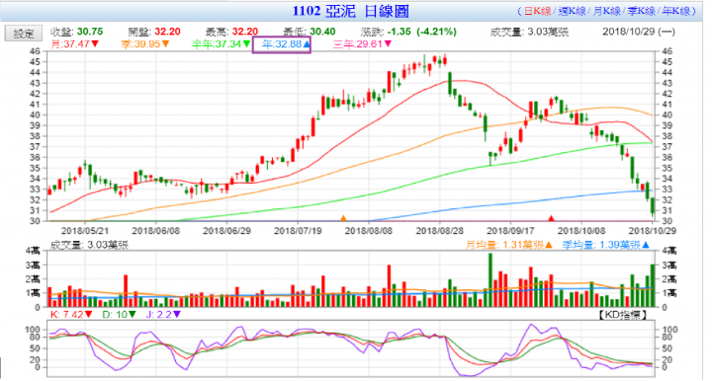The image size is (712, 381).
Task: Open the 設定 settings button
Action: (x=24, y=34)
